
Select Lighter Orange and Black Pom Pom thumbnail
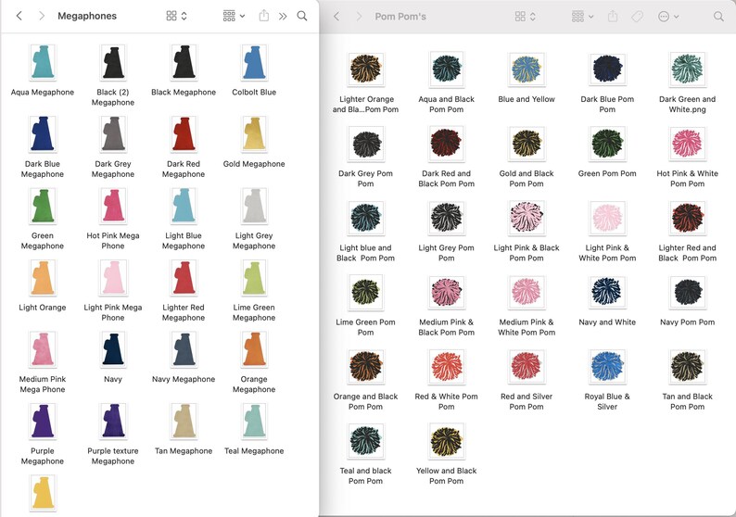[365, 69]
